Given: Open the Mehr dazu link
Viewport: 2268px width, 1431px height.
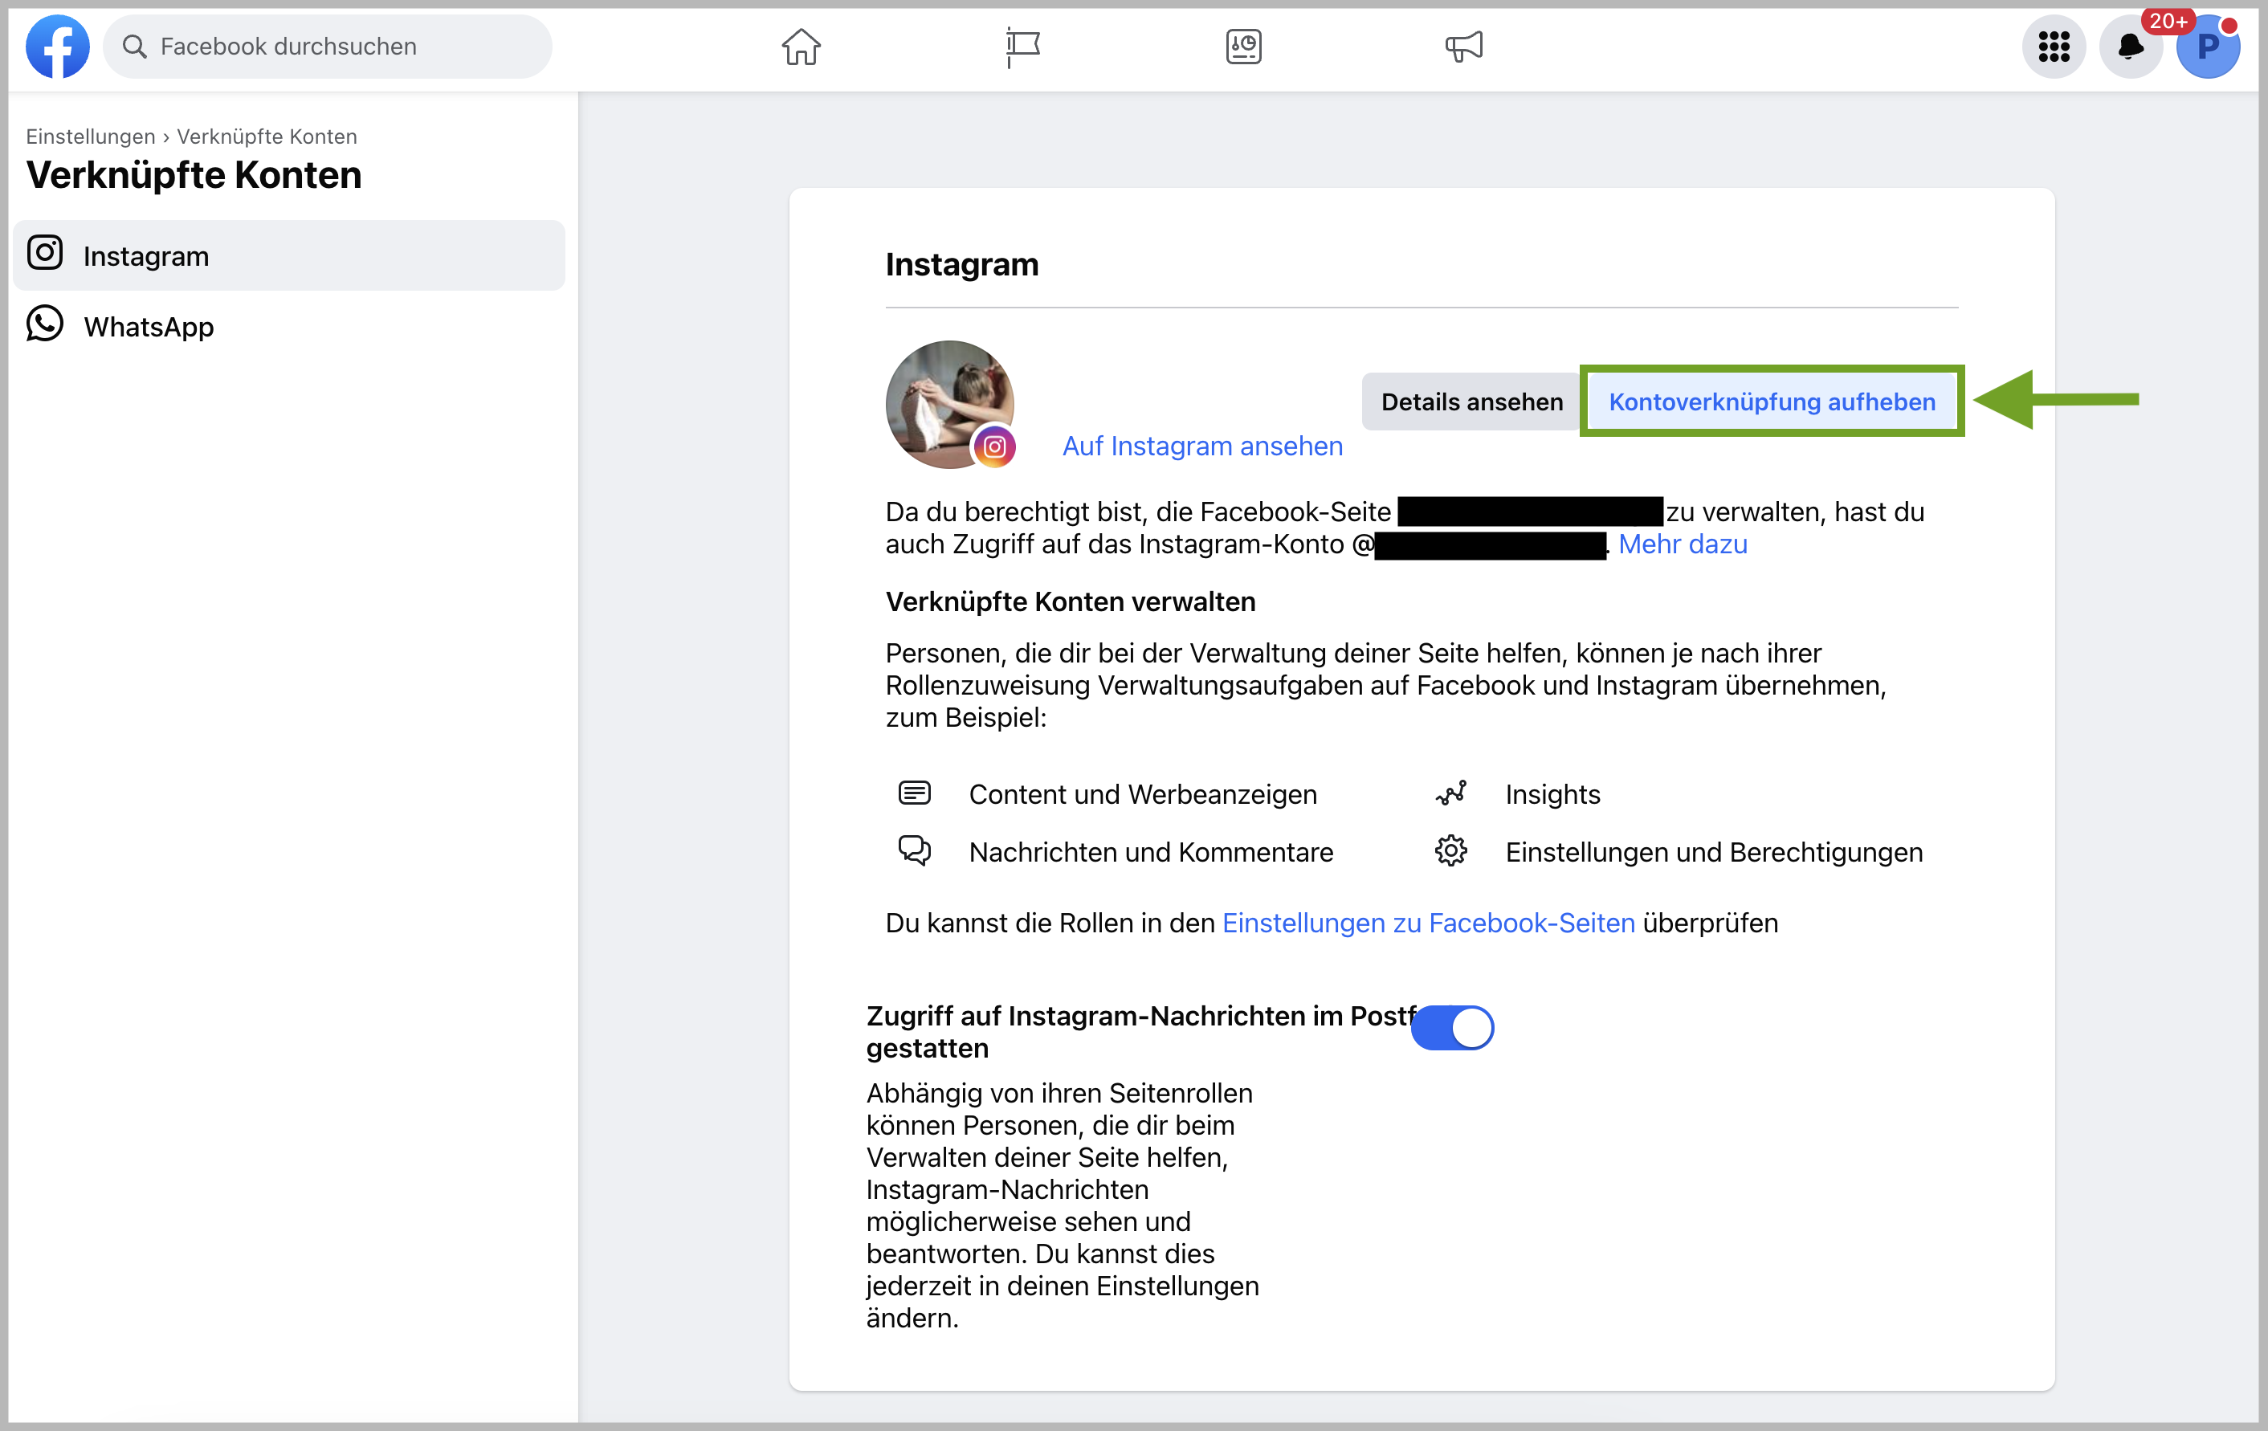Looking at the screenshot, I should click(x=1683, y=544).
